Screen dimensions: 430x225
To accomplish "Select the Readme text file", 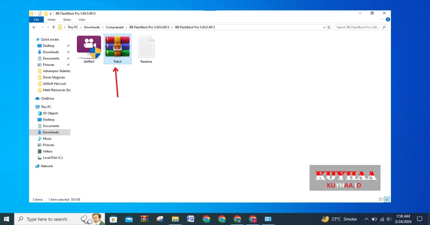I will click(x=146, y=49).
